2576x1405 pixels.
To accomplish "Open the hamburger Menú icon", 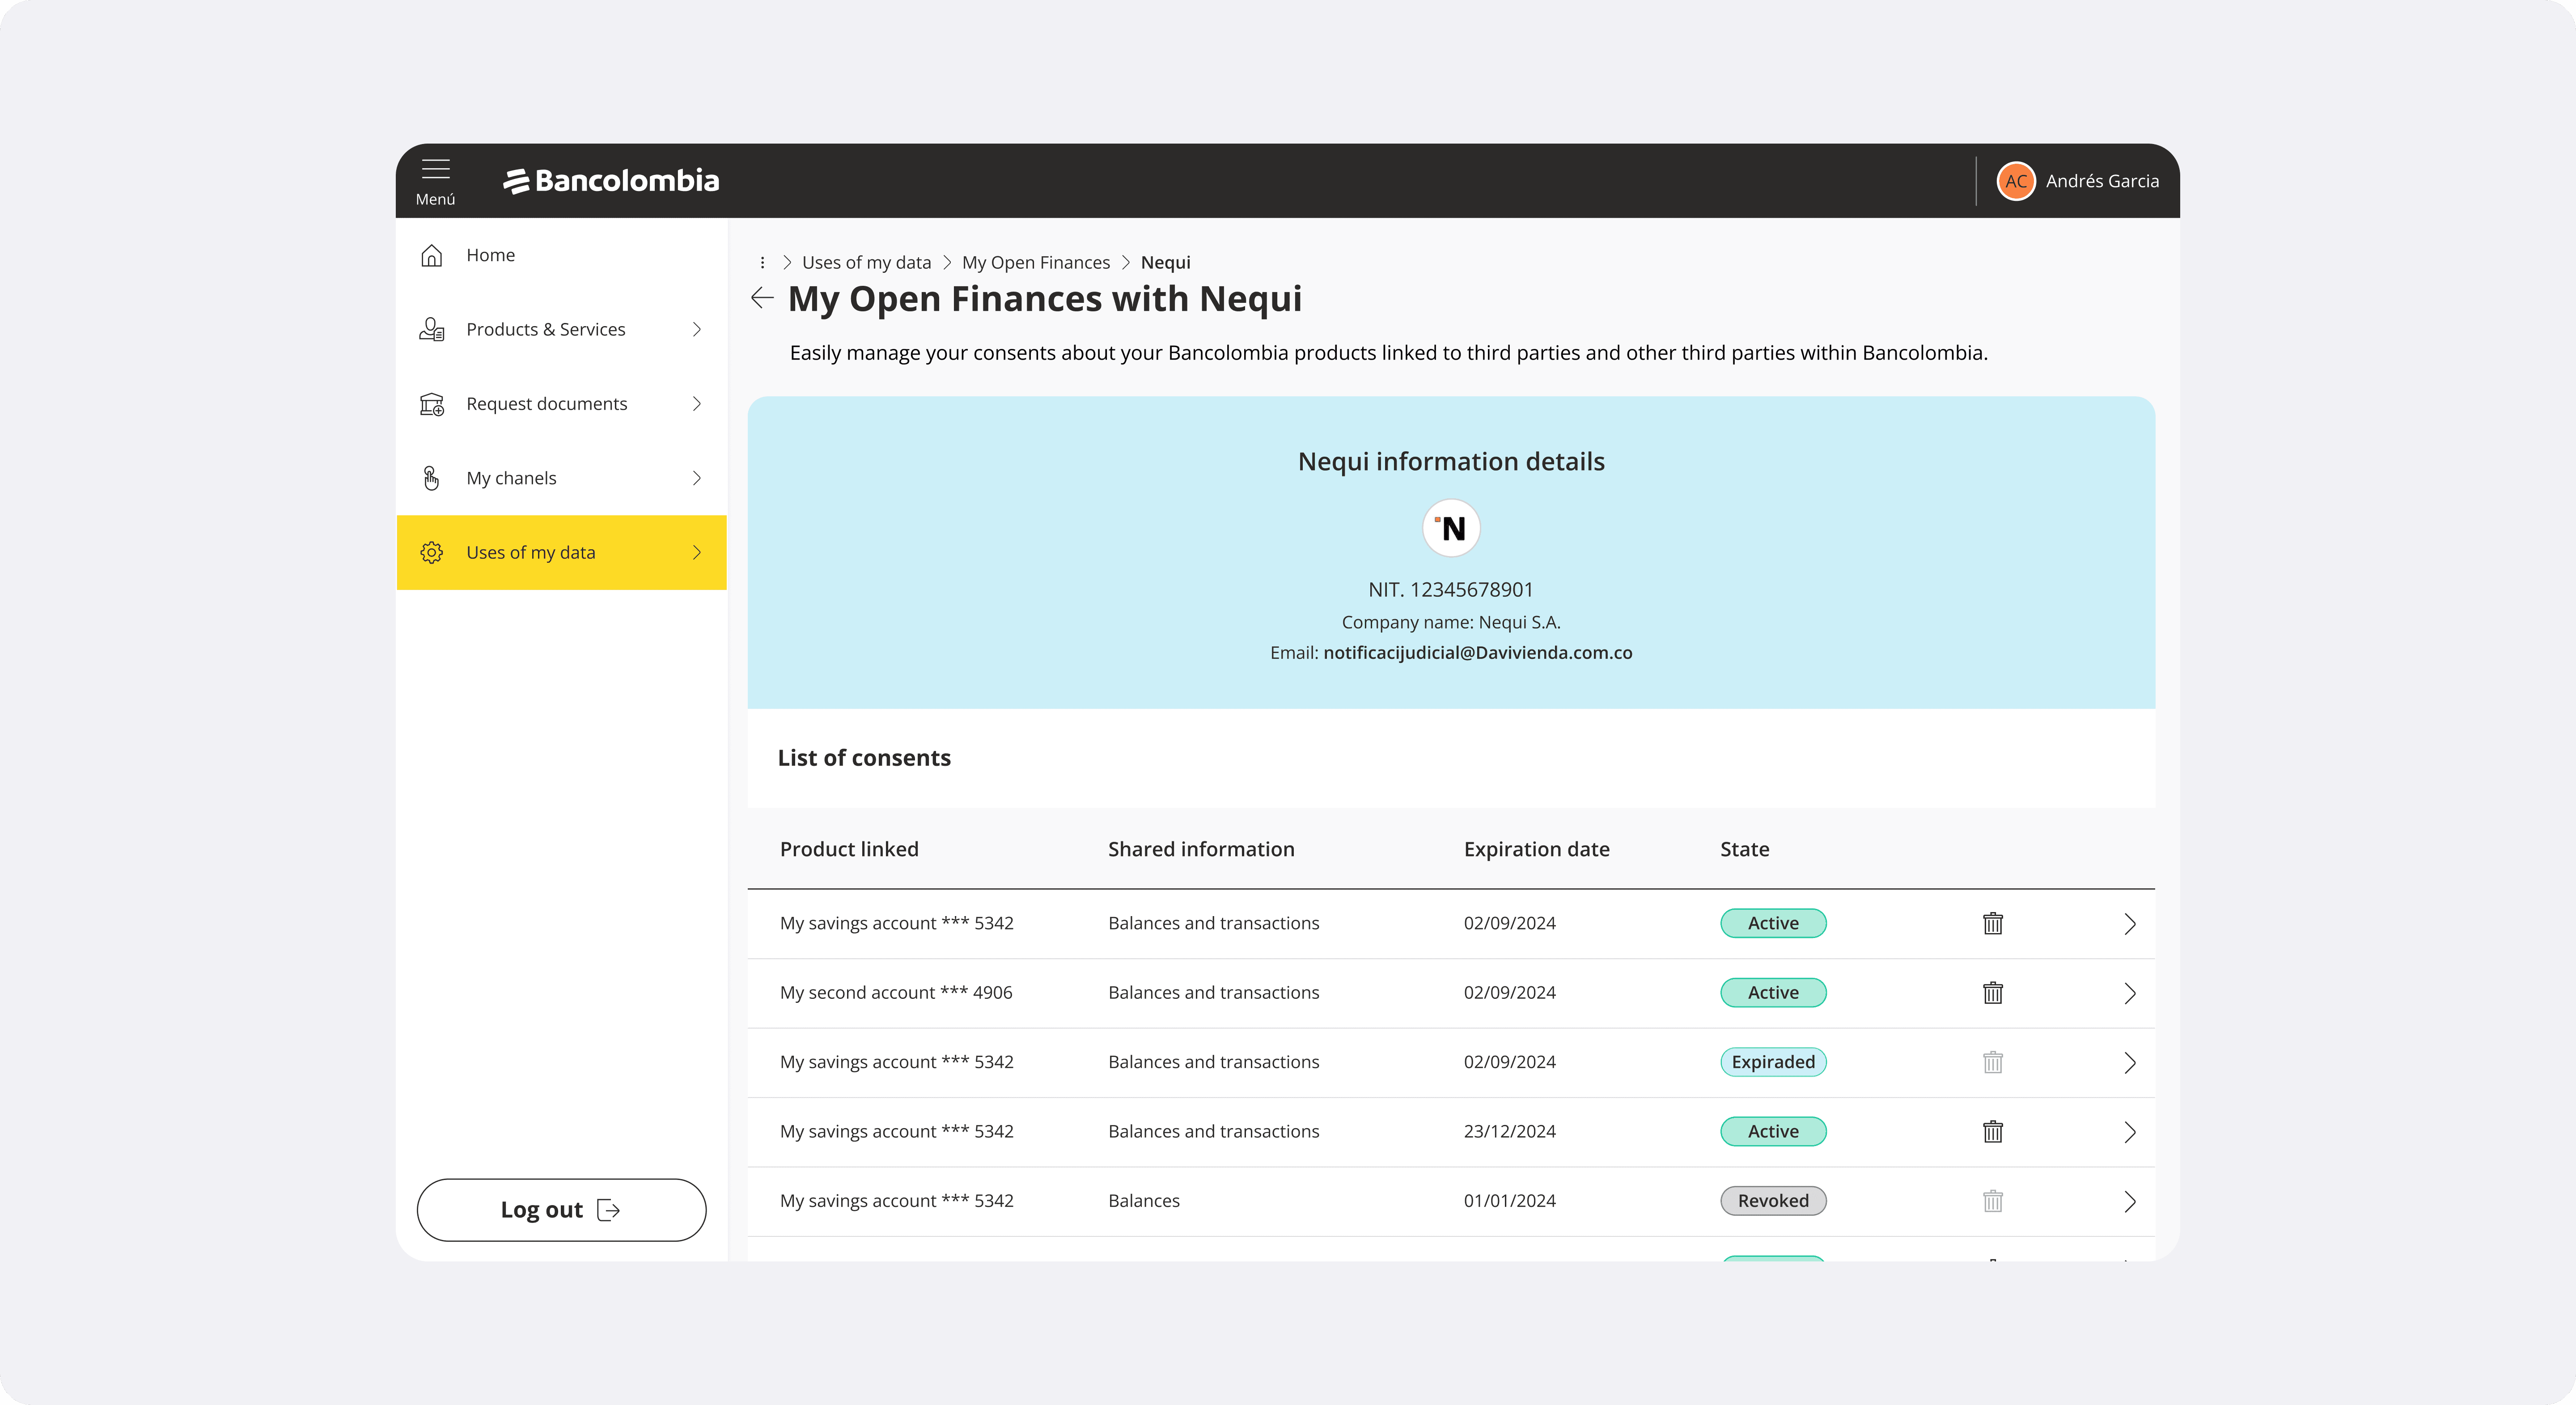I will [x=435, y=169].
